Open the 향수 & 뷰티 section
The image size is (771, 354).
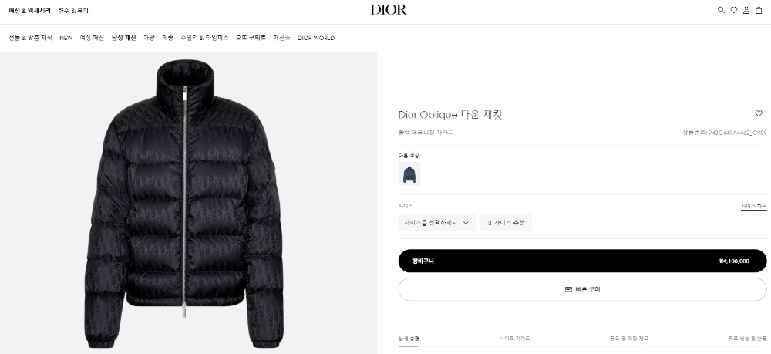click(73, 10)
